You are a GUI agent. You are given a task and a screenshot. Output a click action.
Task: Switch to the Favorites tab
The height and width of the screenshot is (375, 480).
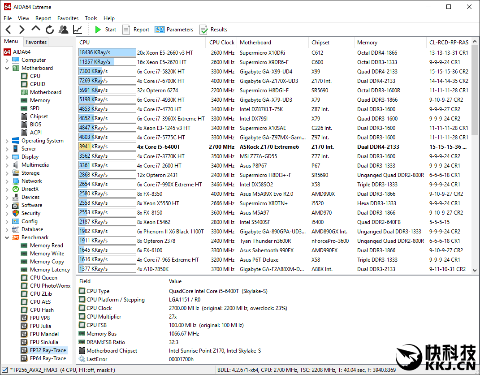click(36, 42)
